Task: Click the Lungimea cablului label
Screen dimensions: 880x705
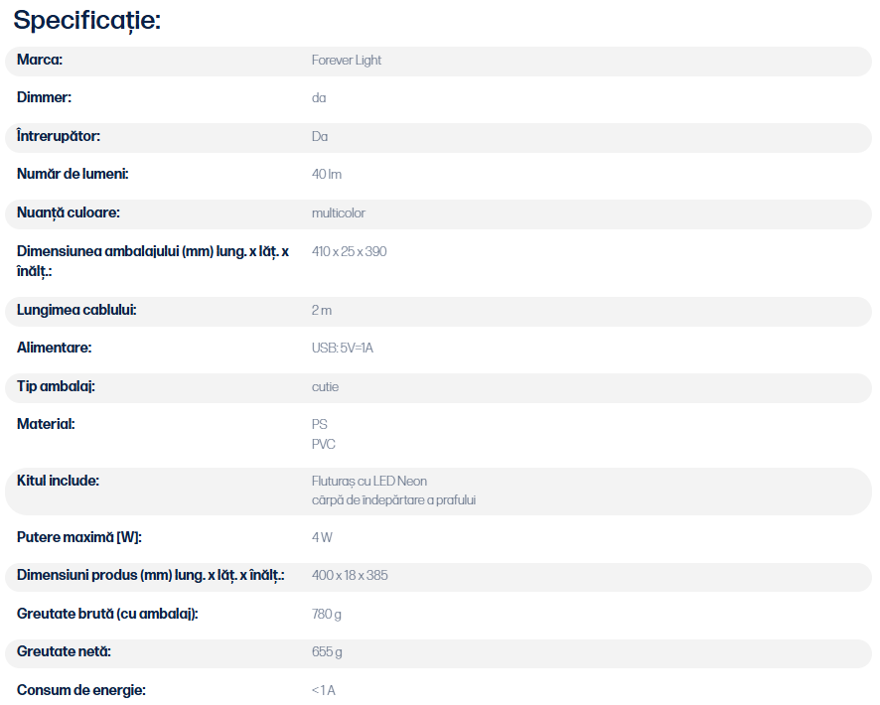Action: tap(76, 310)
